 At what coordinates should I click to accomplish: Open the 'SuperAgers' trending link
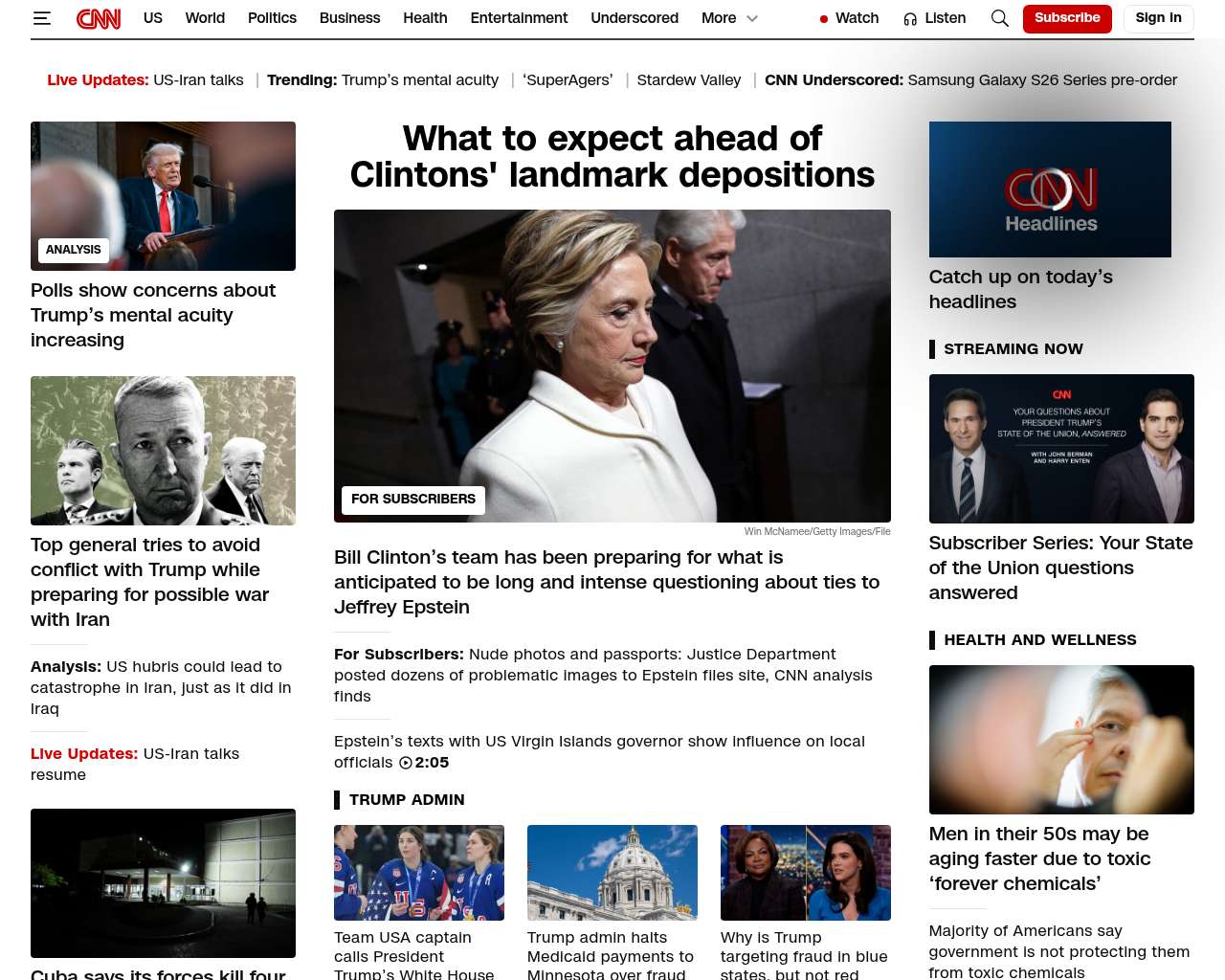point(568,80)
